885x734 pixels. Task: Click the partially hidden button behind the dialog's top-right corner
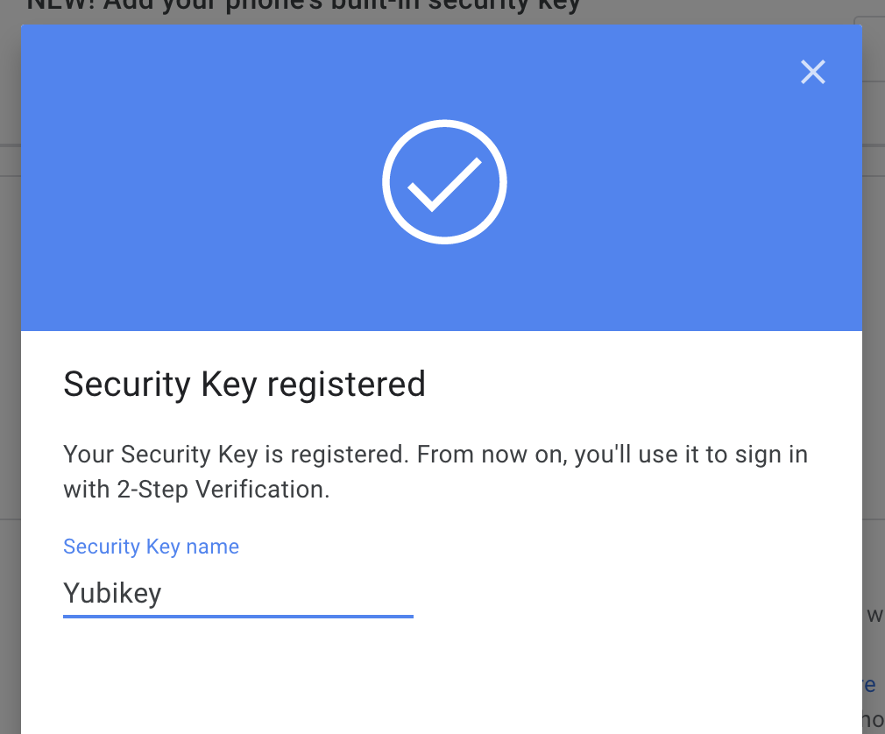pos(872,50)
